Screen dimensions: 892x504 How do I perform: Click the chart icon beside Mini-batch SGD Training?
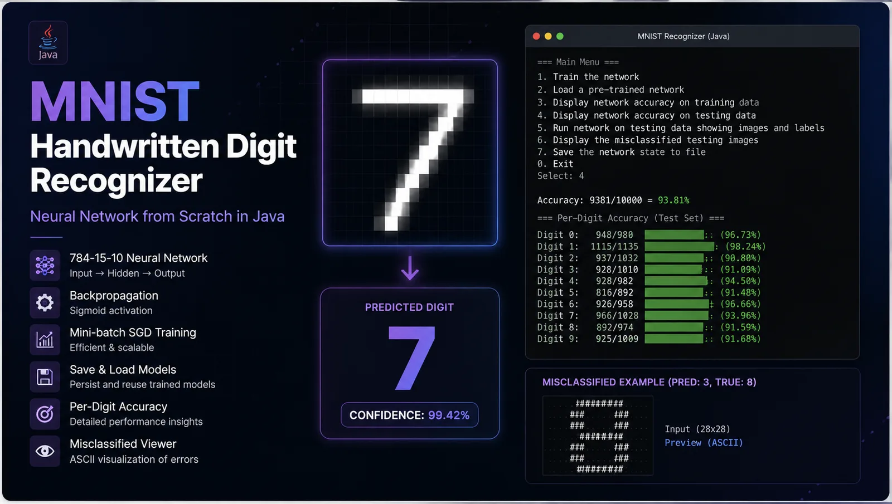coord(45,340)
